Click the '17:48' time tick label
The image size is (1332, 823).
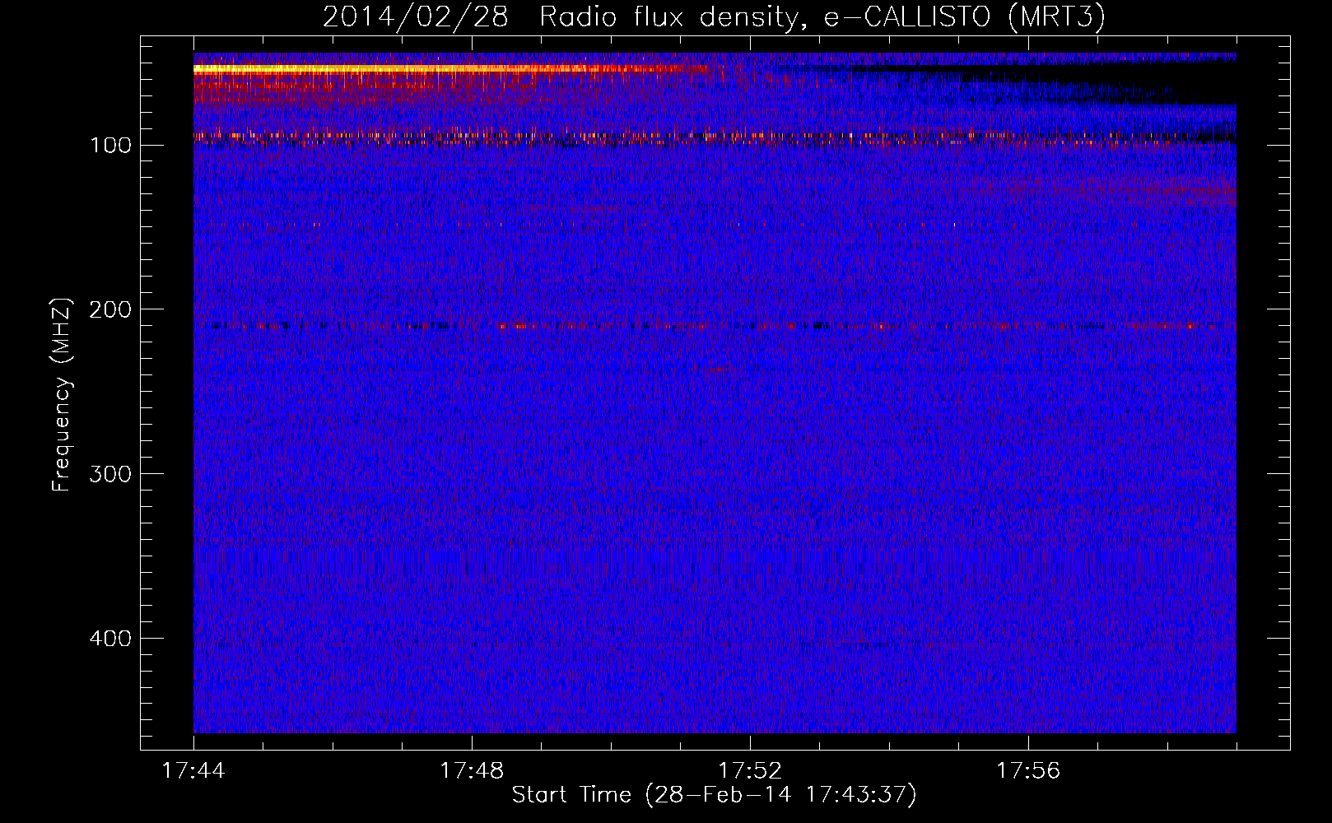pos(472,771)
